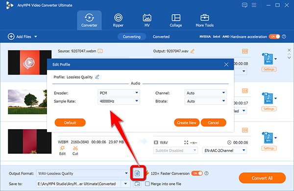Click resolution icon beside WAV on third file
The height and width of the screenshot is (191, 294).
(x=186, y=142)
